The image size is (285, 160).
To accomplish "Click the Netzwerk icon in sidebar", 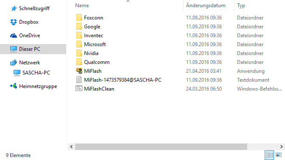I will click(x=14, y=63).
